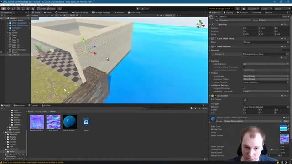The width and height of the screenshot is (292, 164).
Task: Switch to the Asset Store tab
Action: click(134, 12)
